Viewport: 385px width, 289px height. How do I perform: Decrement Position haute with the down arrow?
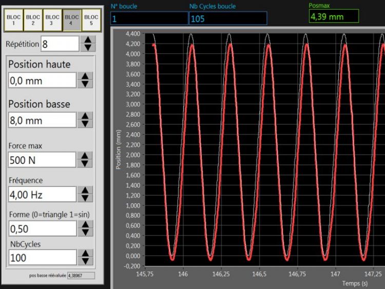[85, 84]
